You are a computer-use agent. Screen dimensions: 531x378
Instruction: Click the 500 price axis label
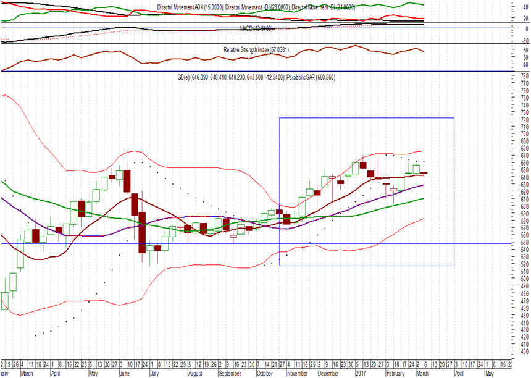click(524, 279)
